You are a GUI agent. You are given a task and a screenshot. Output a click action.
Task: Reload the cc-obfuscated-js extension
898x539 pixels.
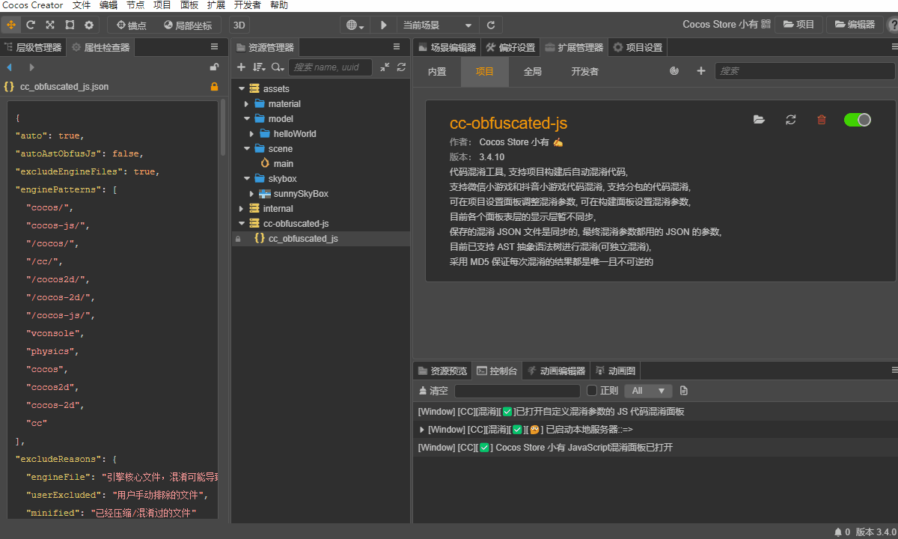[790, 120]
